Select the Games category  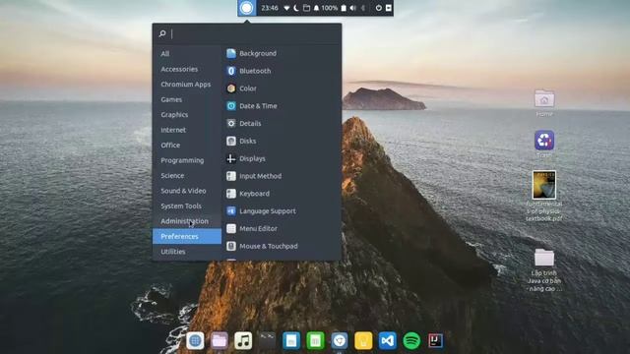coord(187,99)
